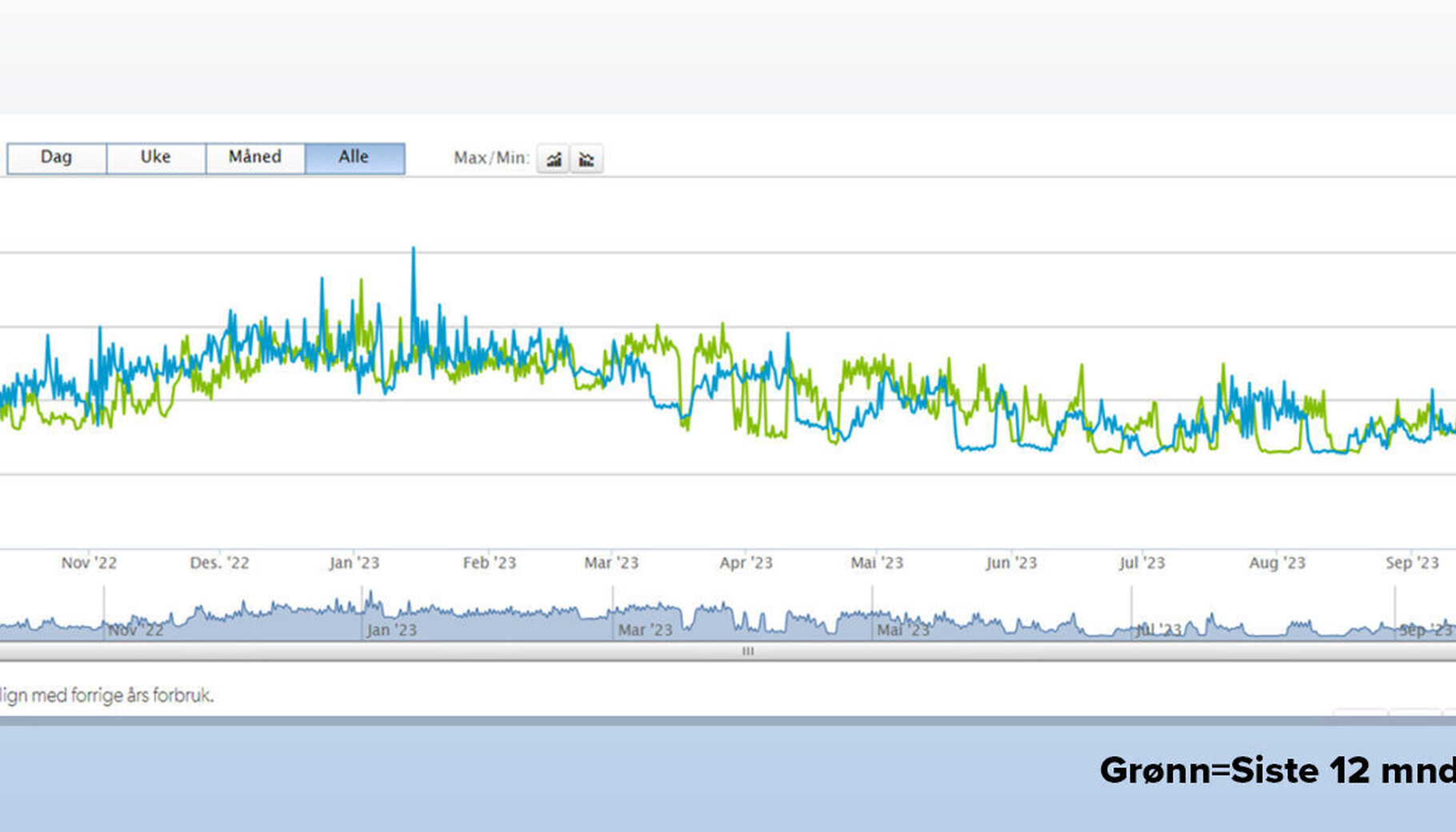Image resolution: width=1456 pixels, height=832 pixels.
Task: Click Mar '23 in the navigator strip
Action: pos(645,630)
